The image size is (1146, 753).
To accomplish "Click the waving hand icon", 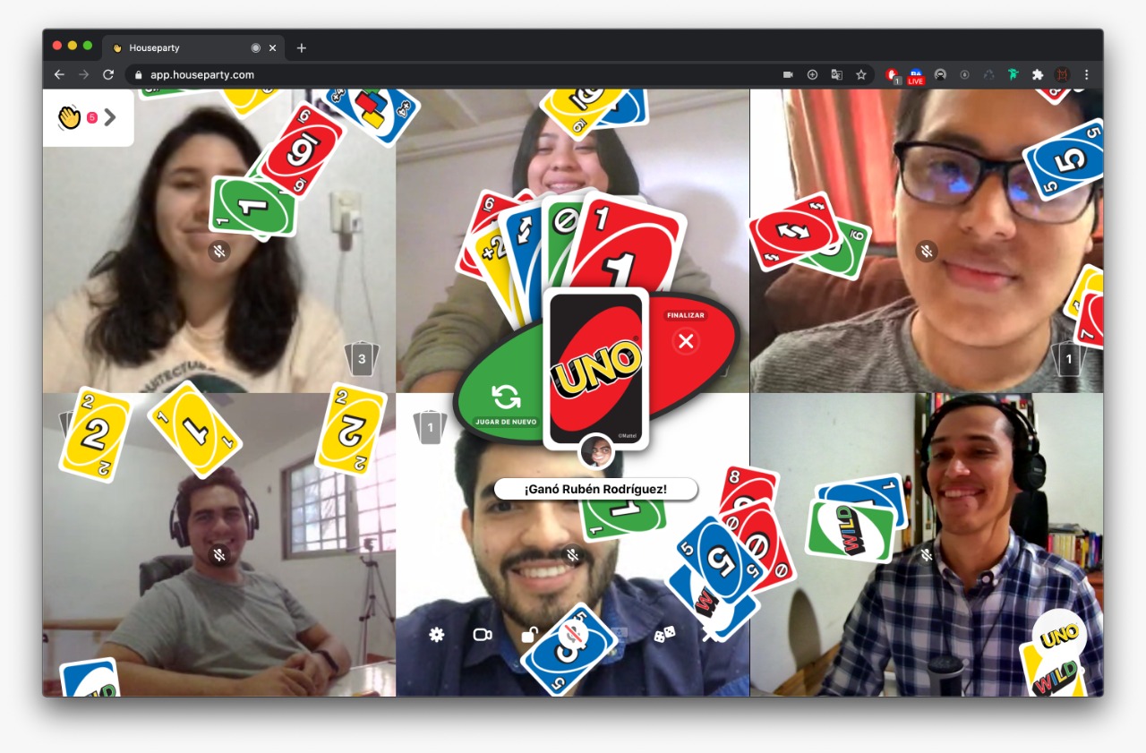I will [x=69, y=117].
